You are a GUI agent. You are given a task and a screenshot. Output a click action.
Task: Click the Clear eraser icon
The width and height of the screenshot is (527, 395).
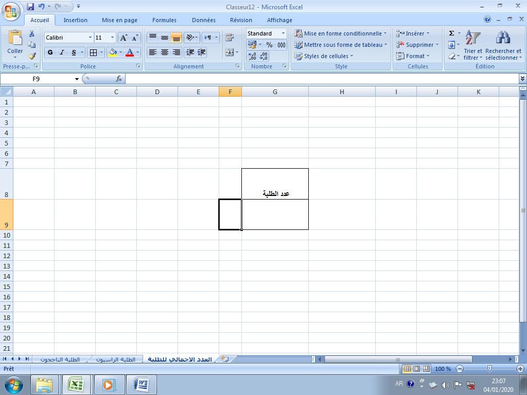point(452,56)
